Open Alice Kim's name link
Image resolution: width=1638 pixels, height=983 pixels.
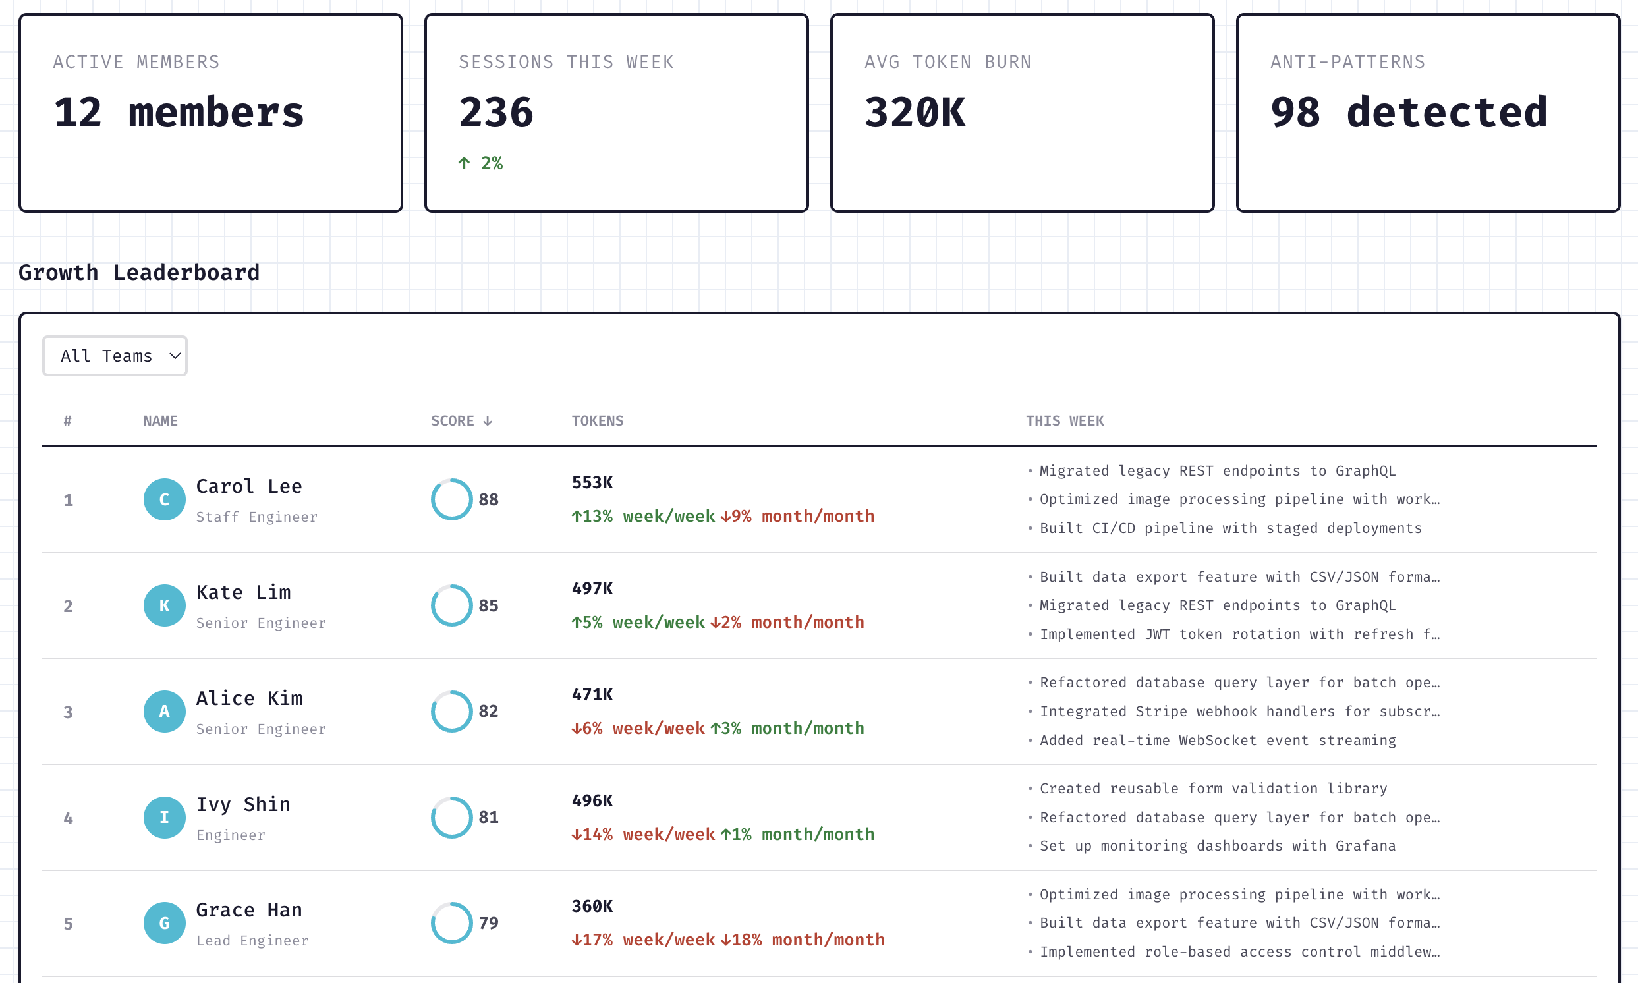pyautogui.click(x=249, y=698)
